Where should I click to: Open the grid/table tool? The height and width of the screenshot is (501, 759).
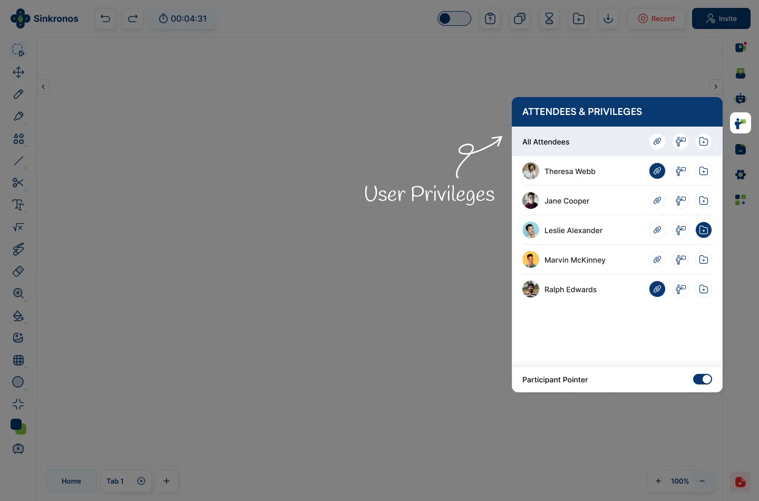tap(18, 360)
